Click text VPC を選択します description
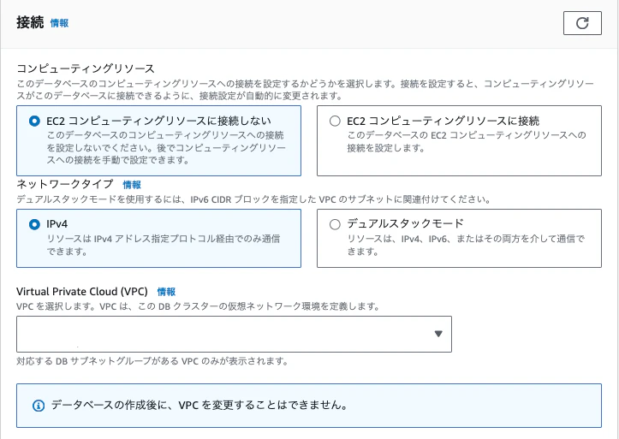Viewport: 619px width, 439px height. (198, 306)
